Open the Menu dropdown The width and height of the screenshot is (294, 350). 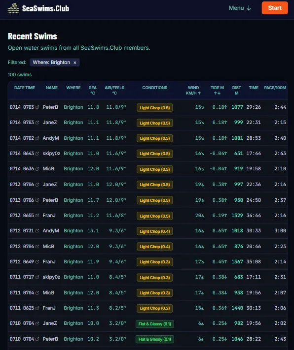(x=240, y=8)
